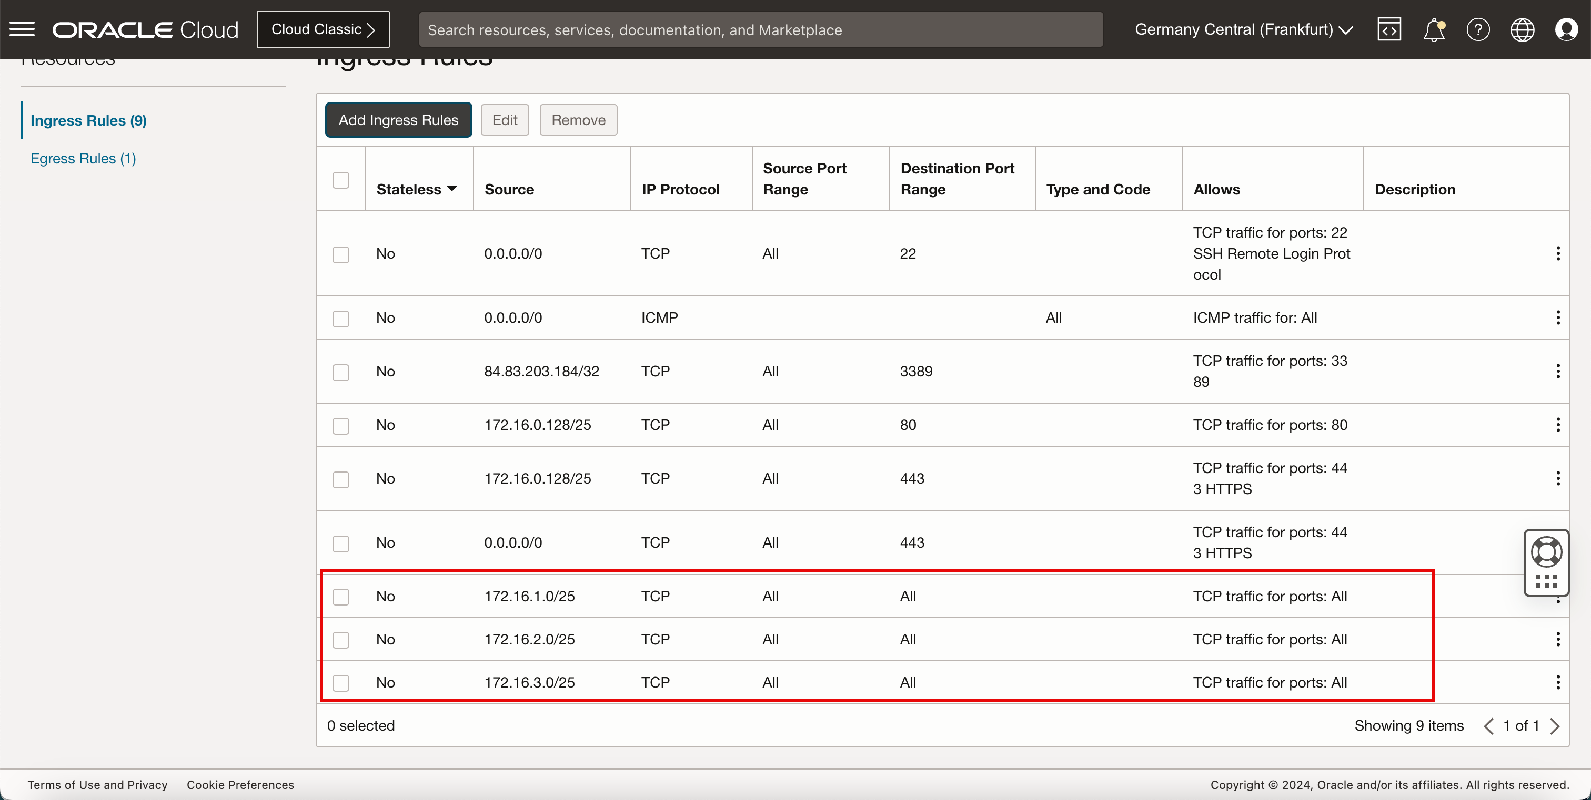Open the Edit ingress rule dialog
Screen dimensions: 1591x800
click(x=505, y=118)
